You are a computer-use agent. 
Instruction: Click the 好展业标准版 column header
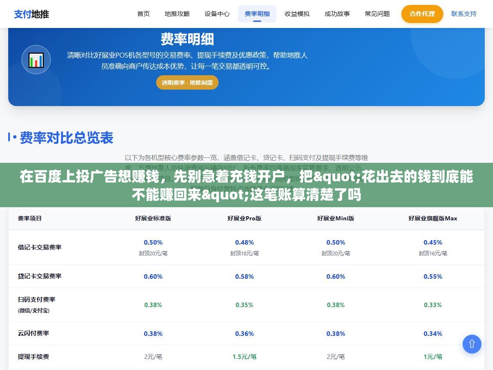pyautogui.click(x=153, y=218)
